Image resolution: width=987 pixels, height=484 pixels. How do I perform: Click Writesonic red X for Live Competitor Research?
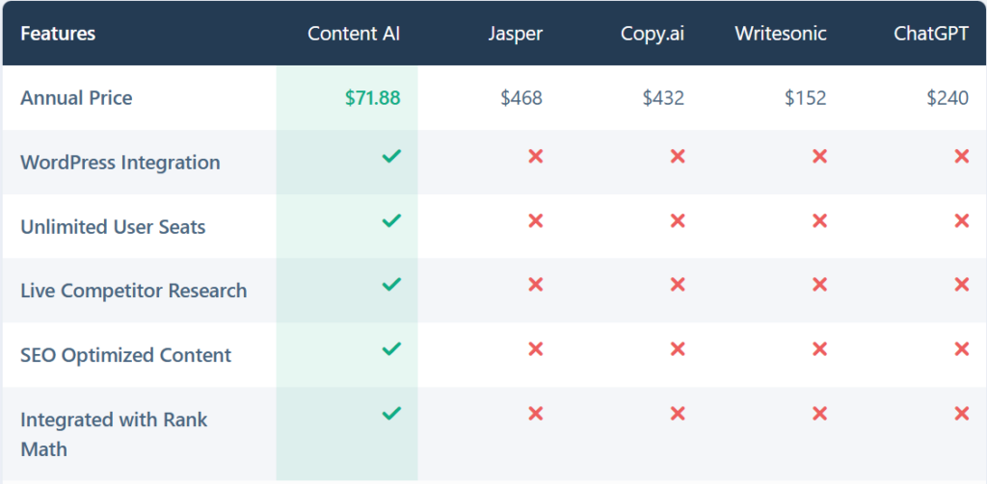coord(819,285)
